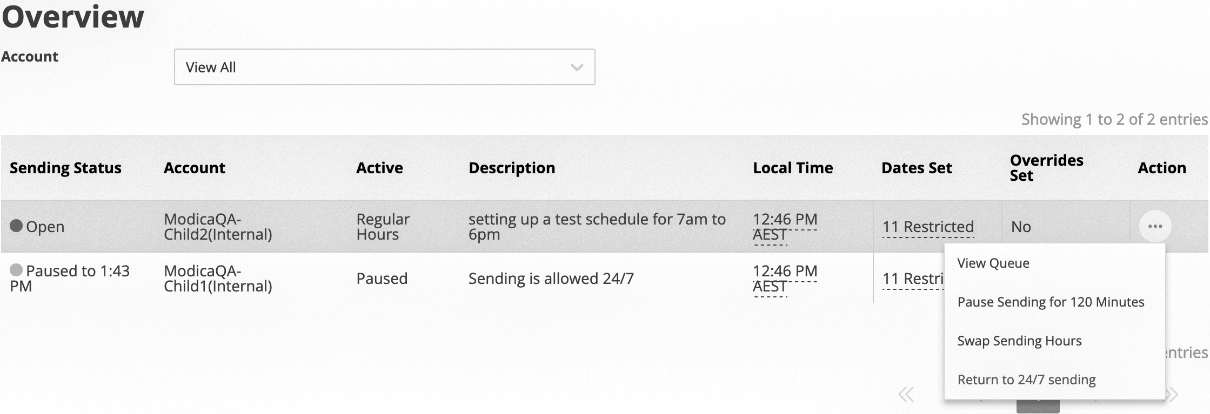Click the Open status dot indicator
This screenshot has width=1210, height=414.
click(x=16, y=226)
